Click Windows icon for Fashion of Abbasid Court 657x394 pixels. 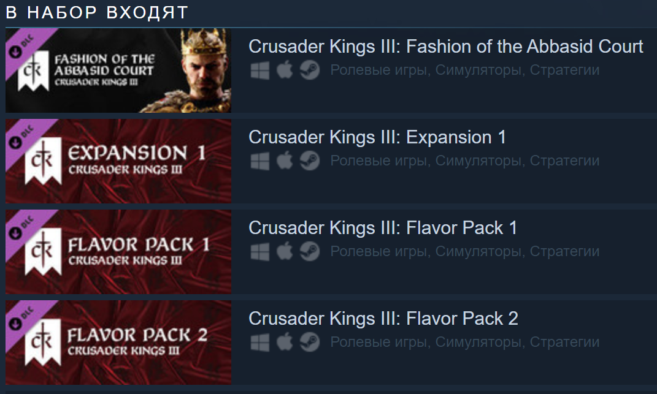click(259, 70)
